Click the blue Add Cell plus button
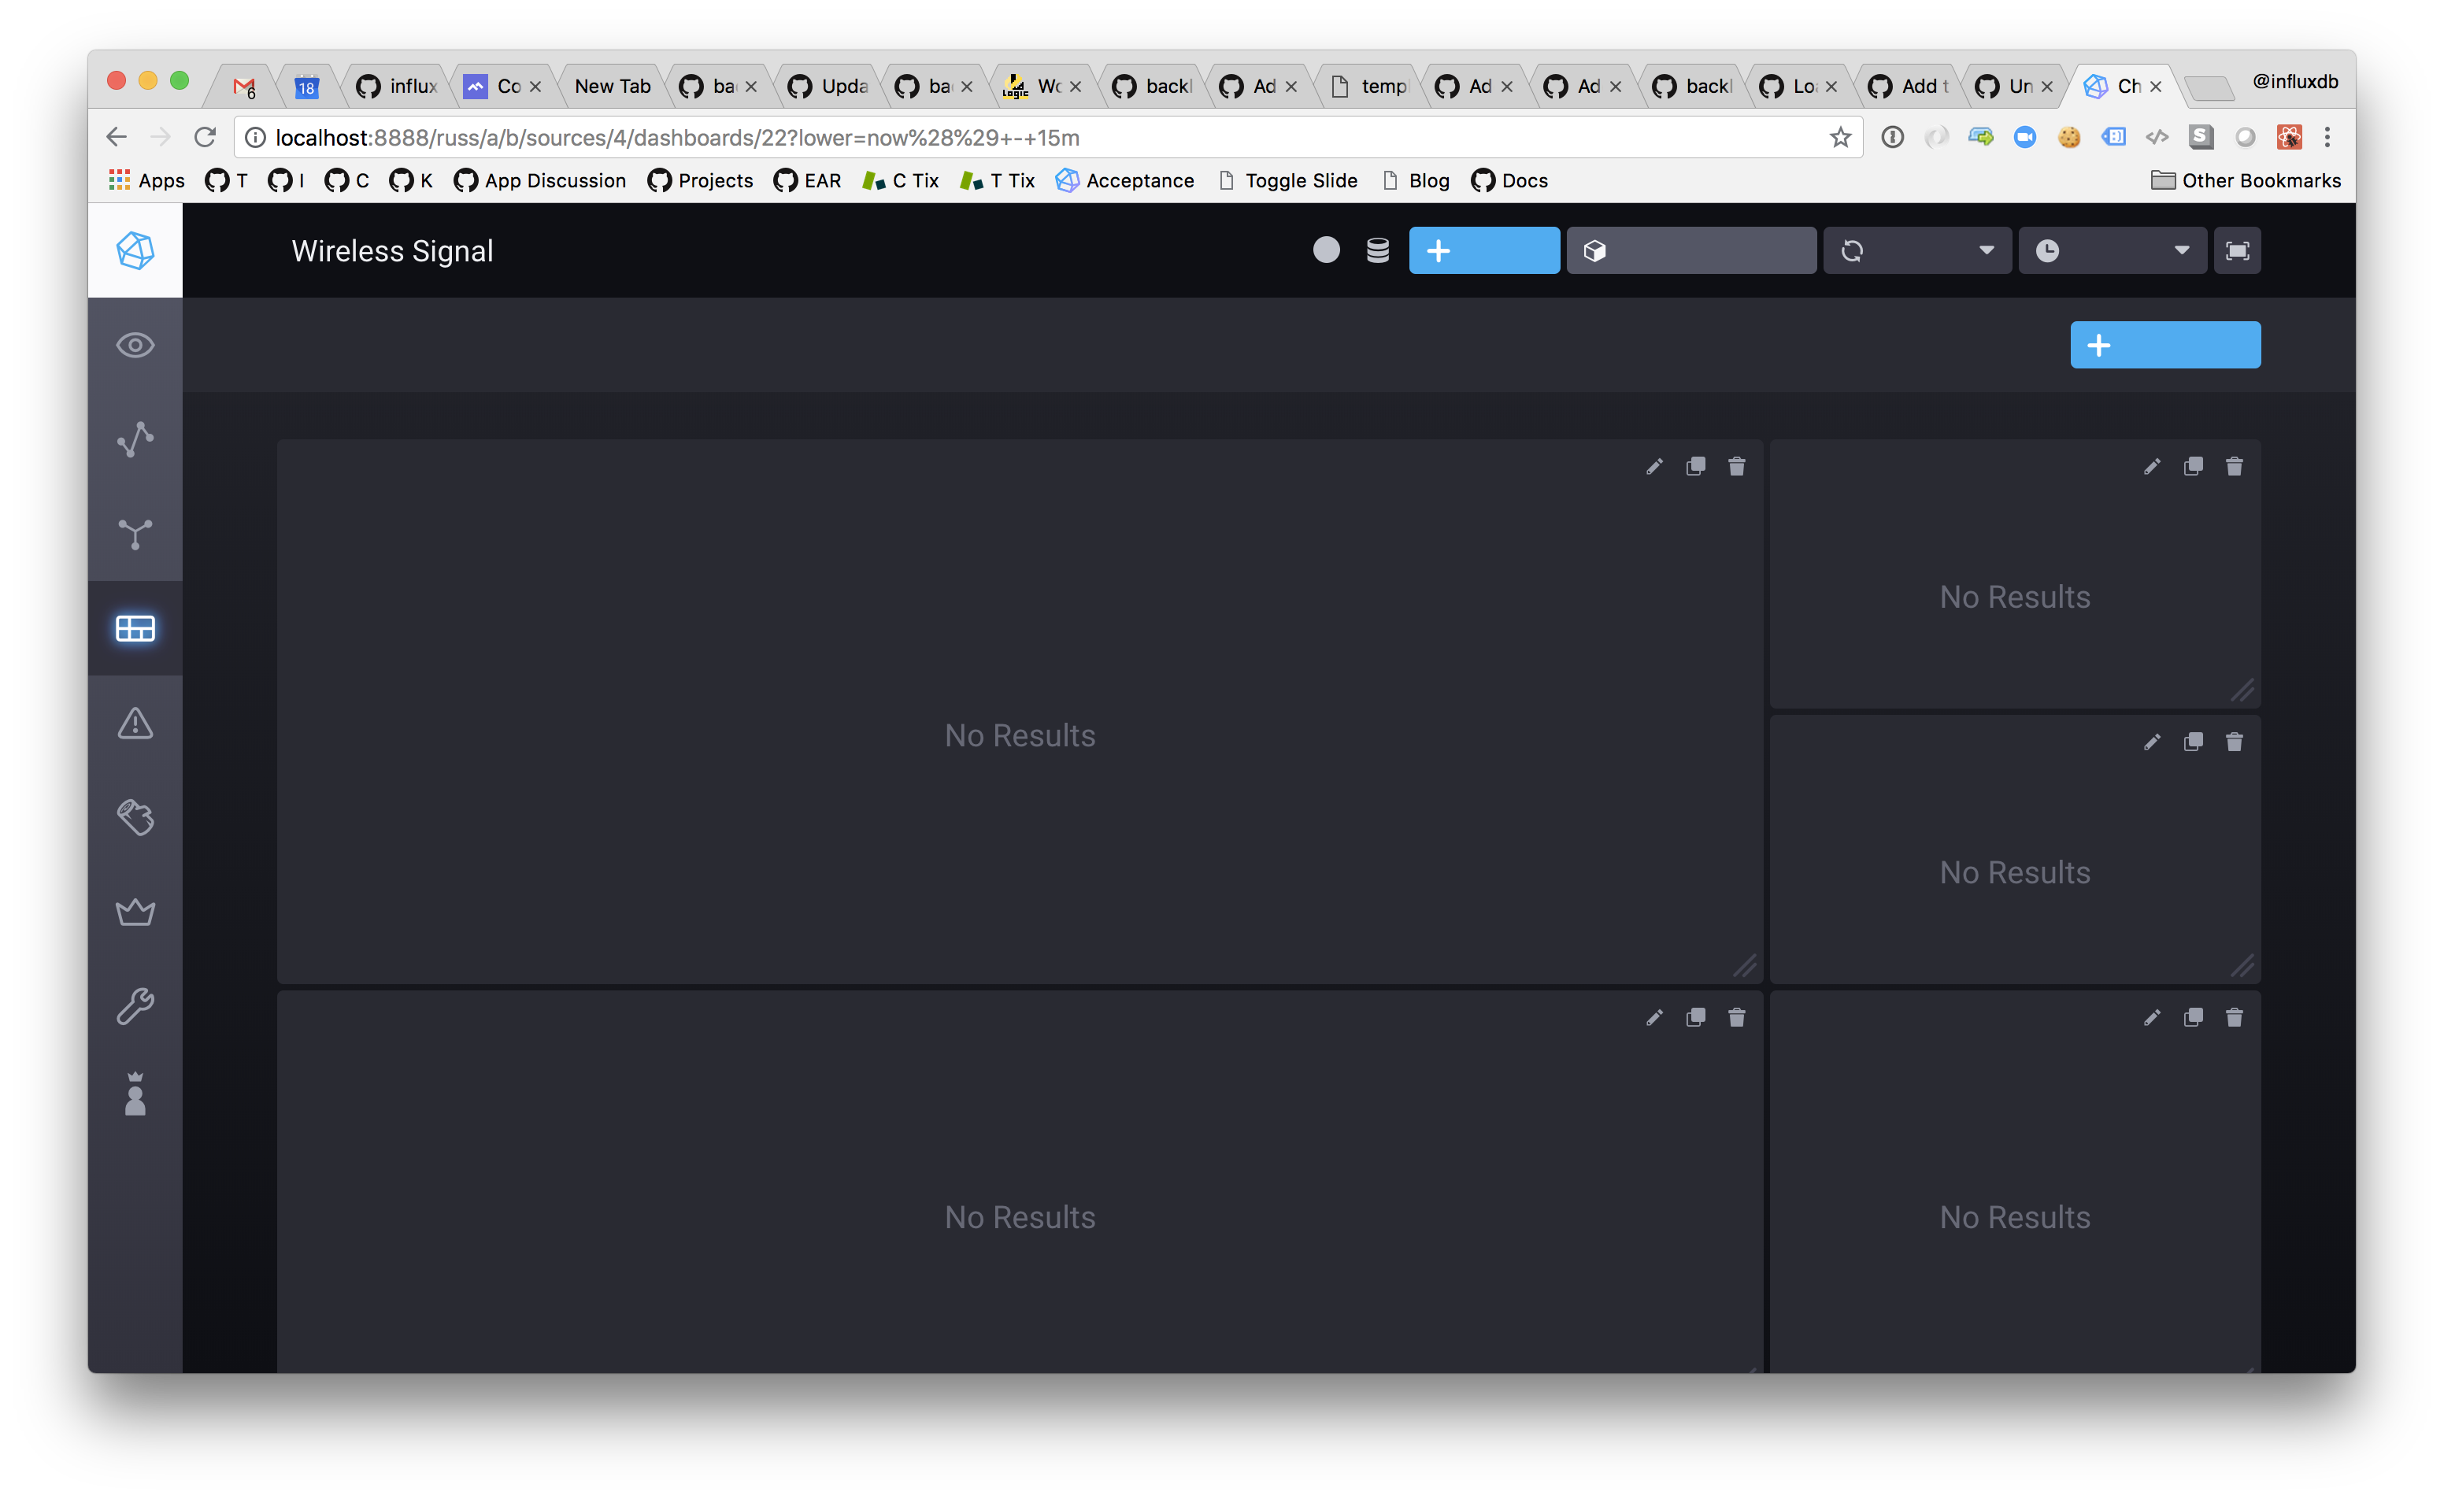The image size is (2444, 1499). 2165,344
